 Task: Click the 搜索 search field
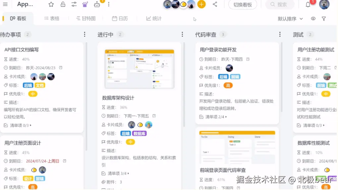point(280,5)
